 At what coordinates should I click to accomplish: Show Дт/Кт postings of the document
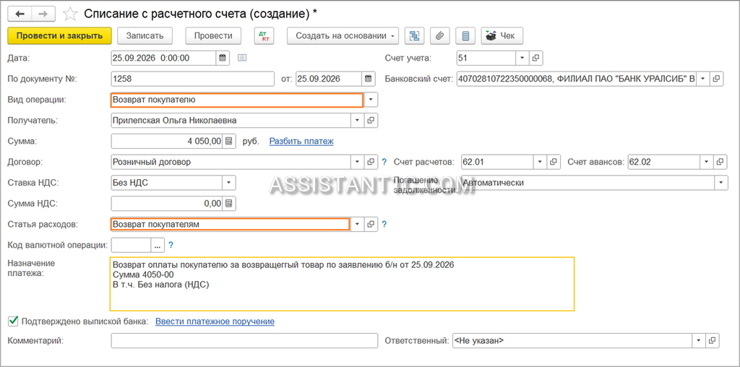pos(264,35)
